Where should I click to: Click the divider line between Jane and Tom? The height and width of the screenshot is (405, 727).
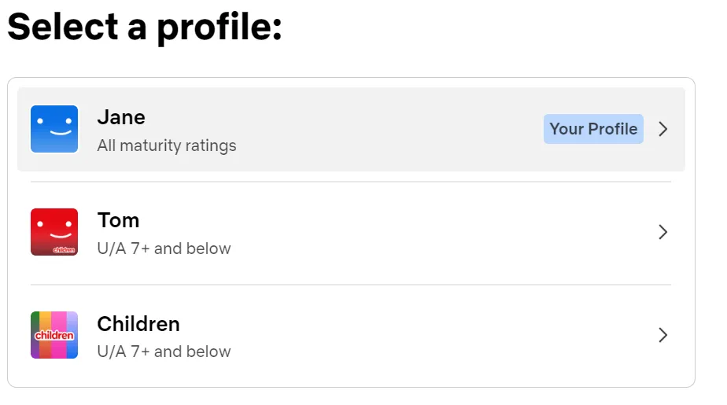point(351,182)
